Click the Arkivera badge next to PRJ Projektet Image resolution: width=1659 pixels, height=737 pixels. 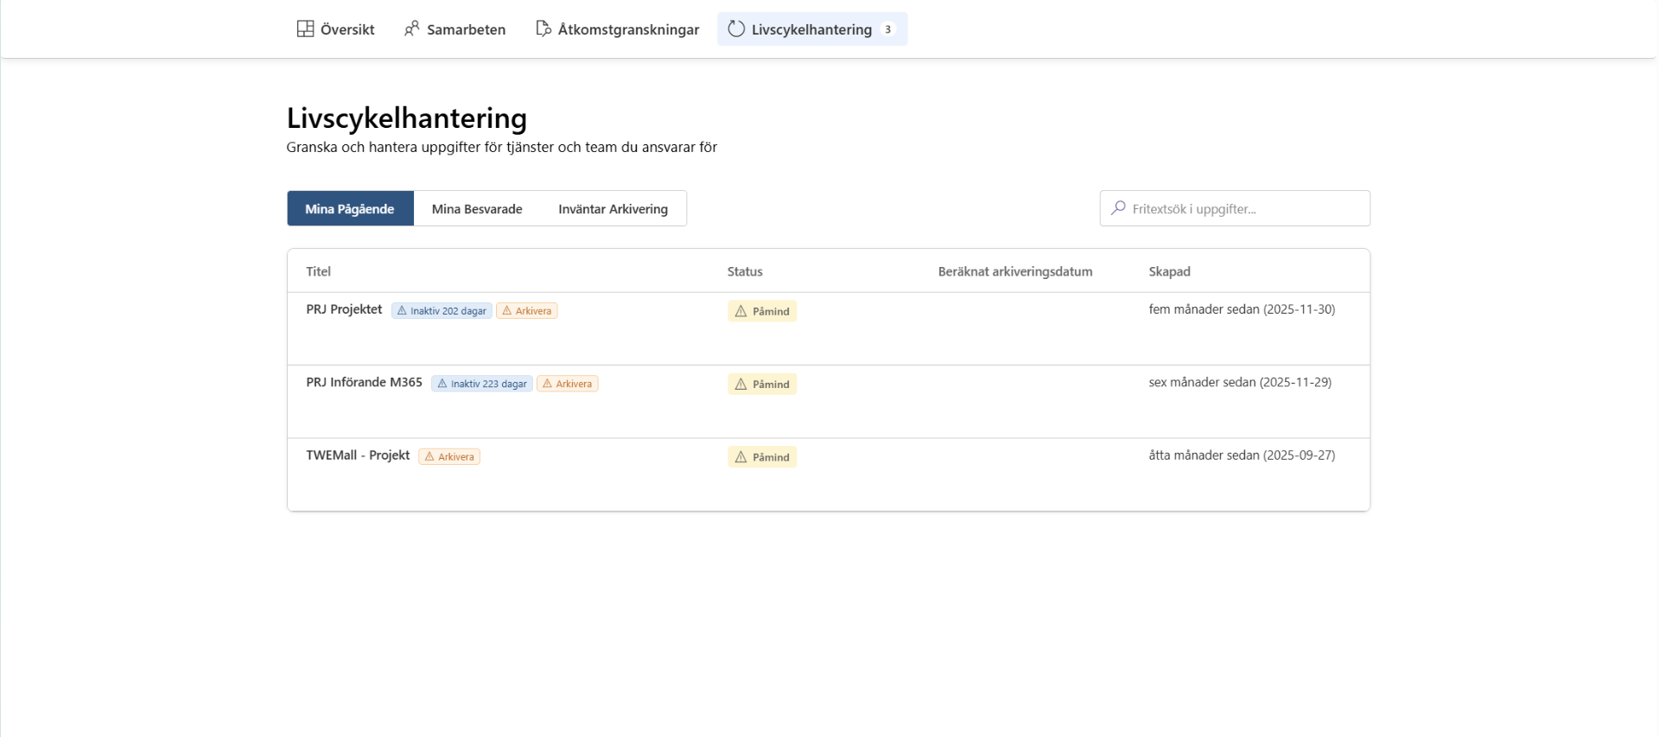[527, 311]
